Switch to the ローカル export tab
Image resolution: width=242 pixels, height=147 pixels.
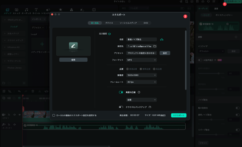click(x=95, y=23)
